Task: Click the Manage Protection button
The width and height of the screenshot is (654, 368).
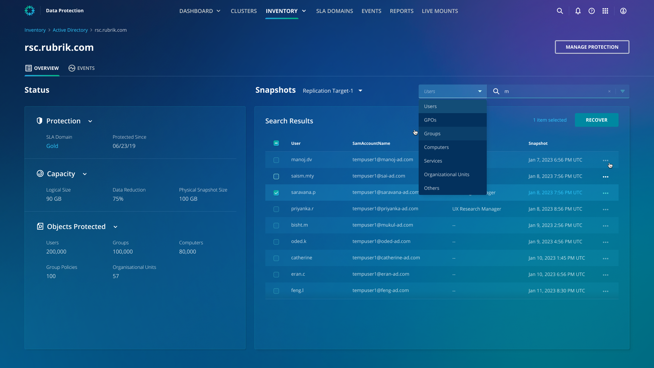Action: (x=592, y=47)
